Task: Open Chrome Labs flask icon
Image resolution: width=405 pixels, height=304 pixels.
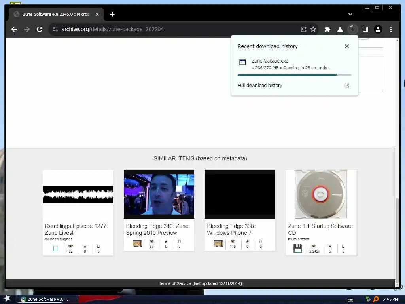Action: [x=340, y=29]
